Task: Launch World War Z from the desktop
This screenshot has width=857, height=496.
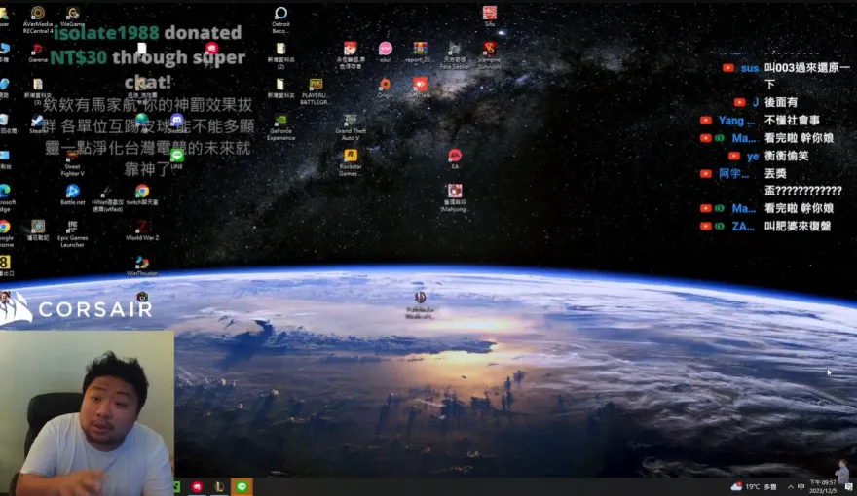Action: tap(142, 228)
